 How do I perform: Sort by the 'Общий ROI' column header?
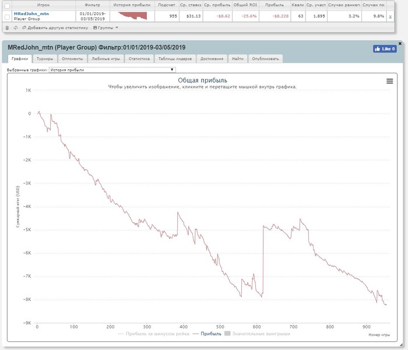tap(245, 5)
